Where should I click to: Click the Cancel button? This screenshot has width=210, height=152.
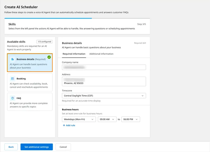[x=63, y=147]
